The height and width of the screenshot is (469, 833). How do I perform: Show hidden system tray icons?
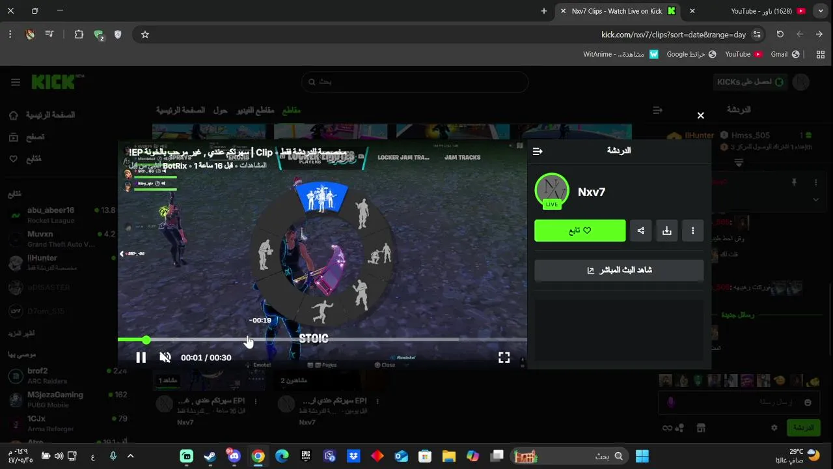[130, 456]
